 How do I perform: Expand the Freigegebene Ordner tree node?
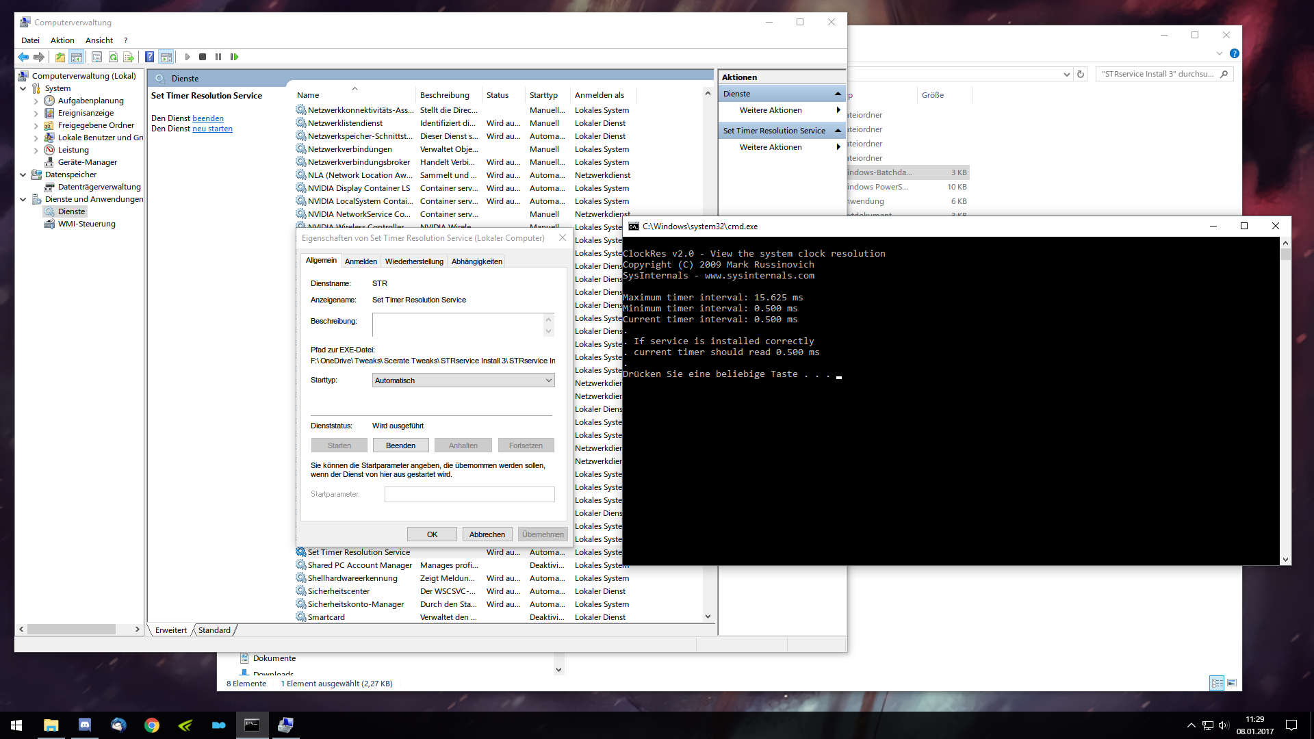[36, 125]
